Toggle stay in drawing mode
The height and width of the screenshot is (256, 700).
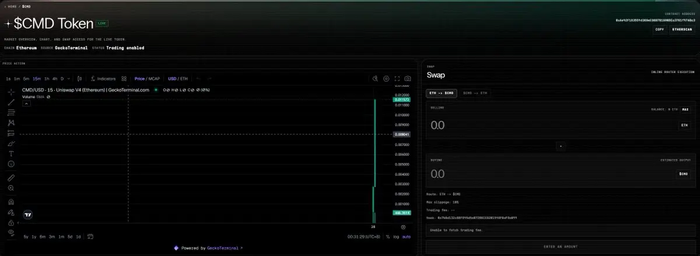(x=11, y=212)
